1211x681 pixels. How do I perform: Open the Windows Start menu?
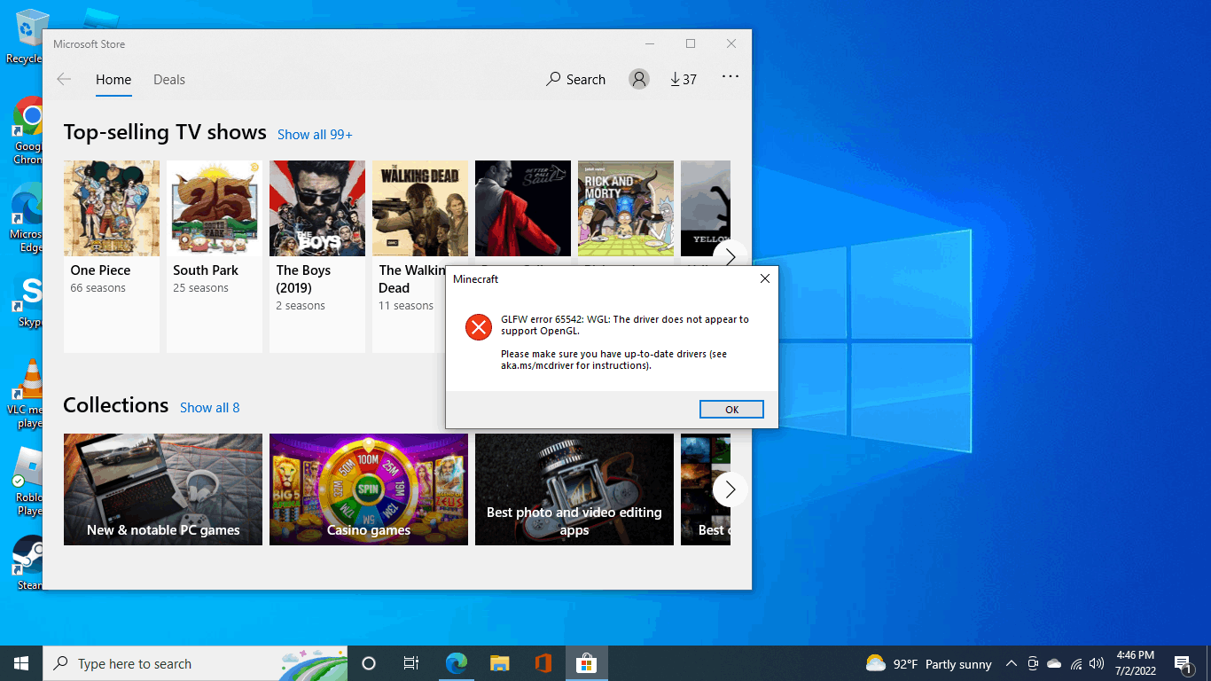[21, 663]
